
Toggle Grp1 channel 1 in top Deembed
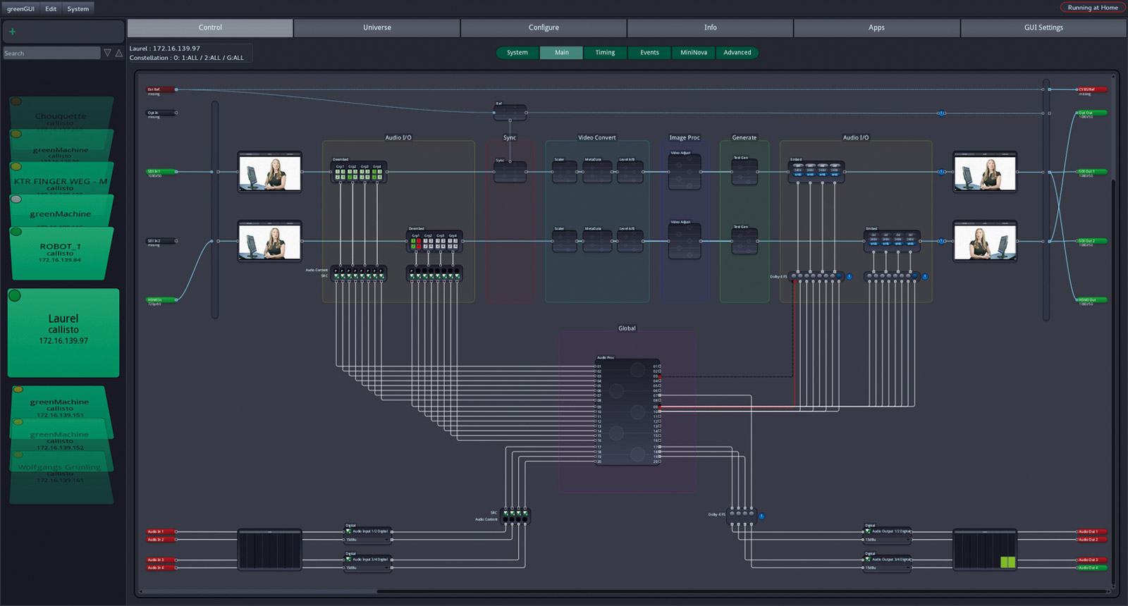338,171
